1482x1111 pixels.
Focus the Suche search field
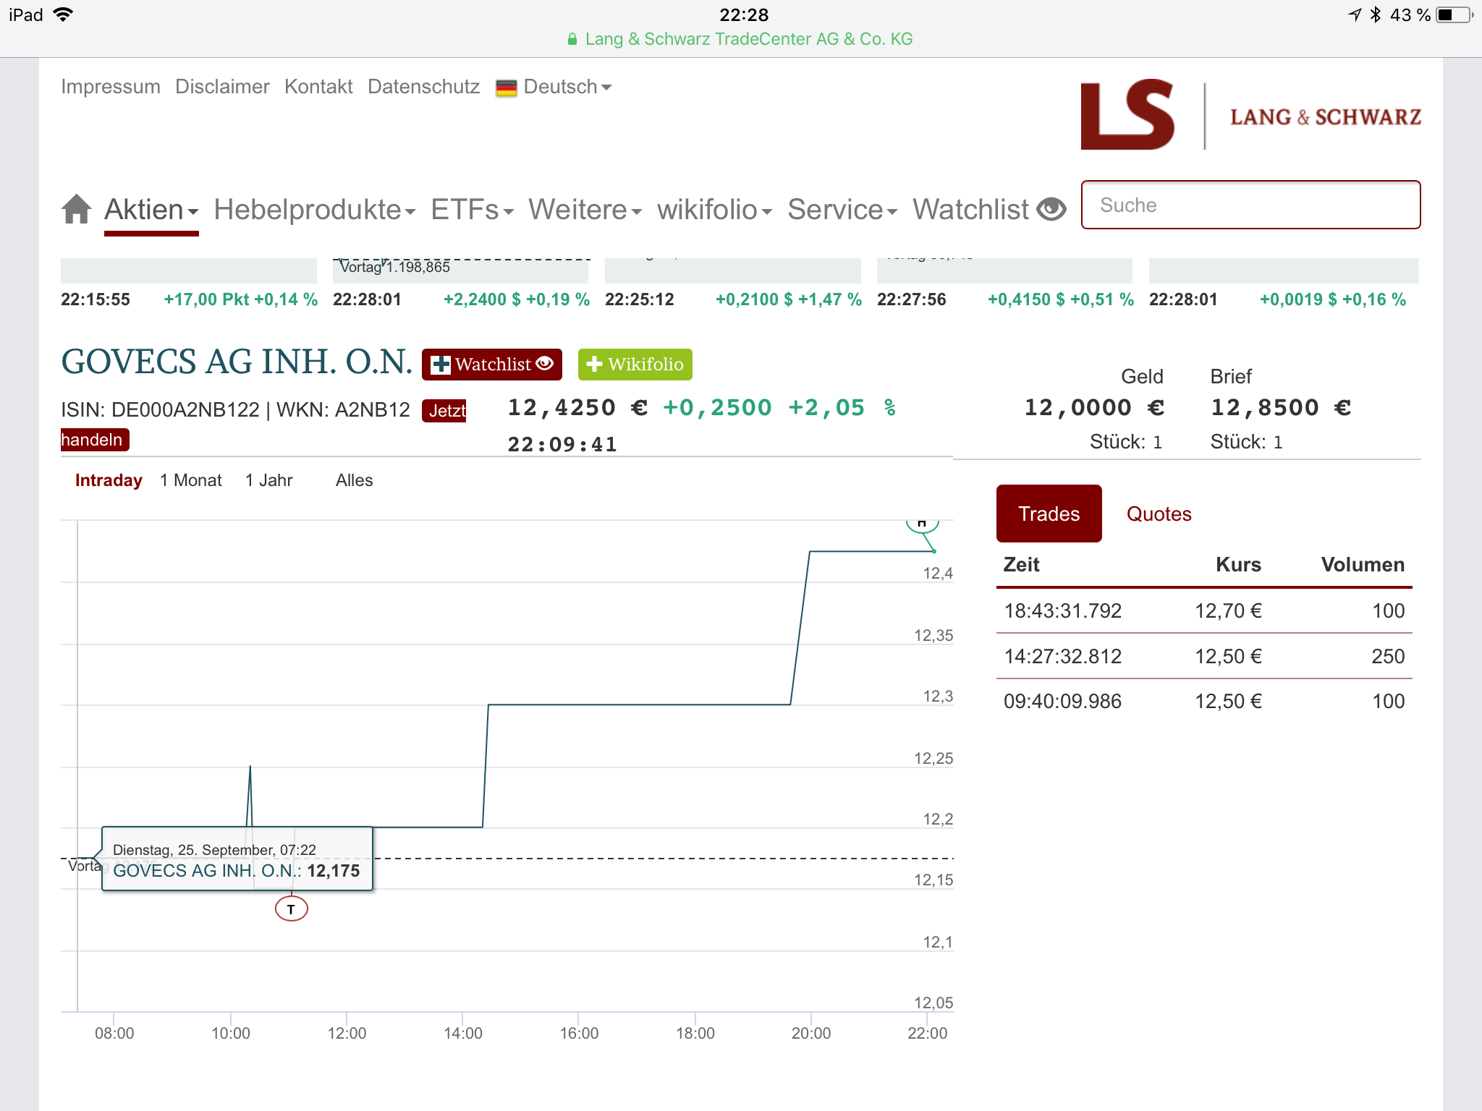click(1250, 205)
